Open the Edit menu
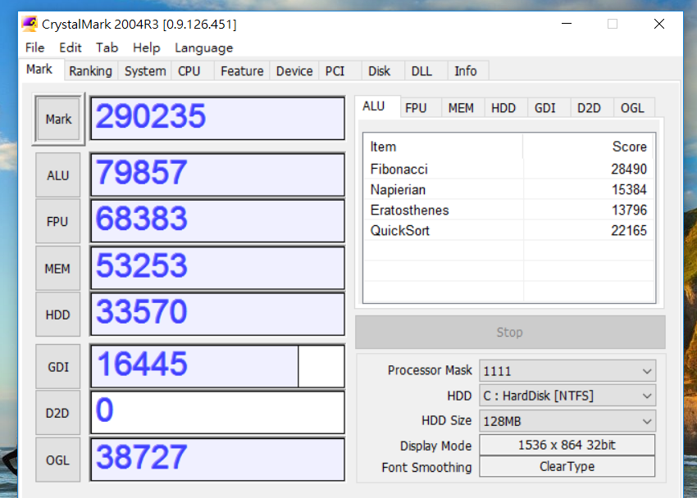The height and width of the screenshot is (498, 697). tap(71, 48)
